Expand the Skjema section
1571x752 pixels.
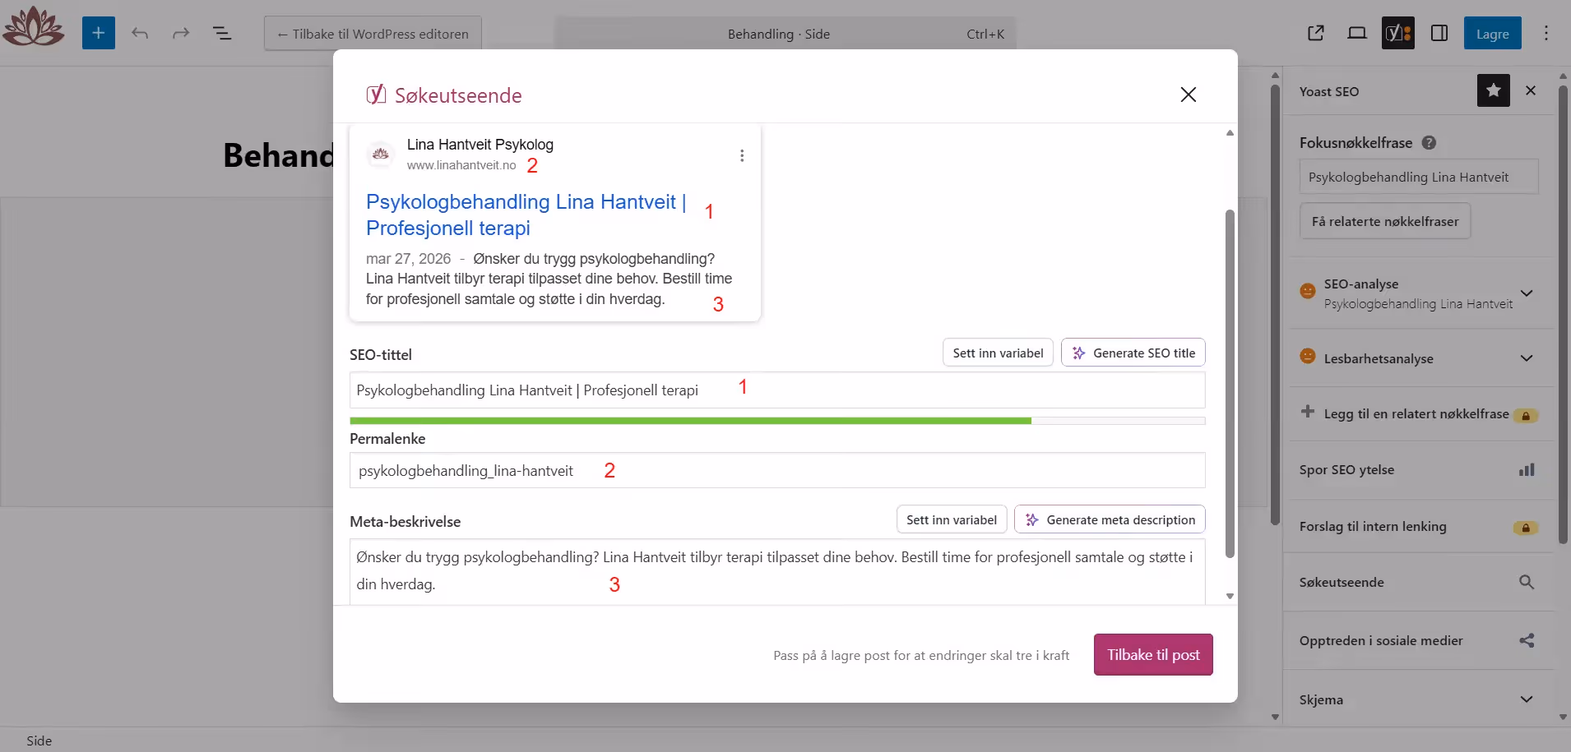coord(1419,699)
